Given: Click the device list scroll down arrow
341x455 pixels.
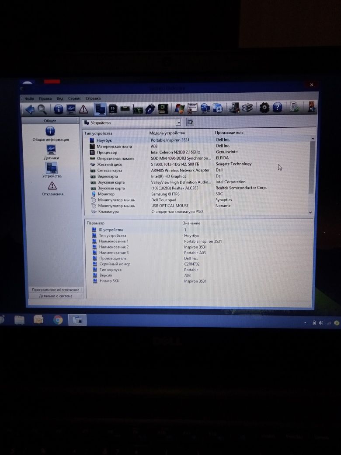Looking at the screenshot, I should pyautogui.click(x=310, y=212).
